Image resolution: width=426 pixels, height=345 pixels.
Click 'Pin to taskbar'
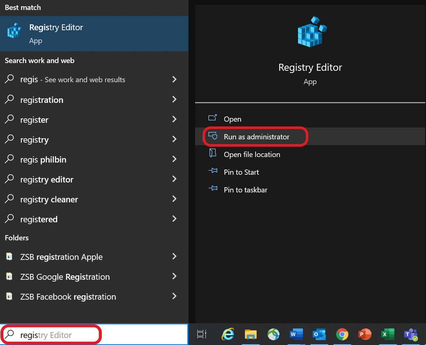pos(246,190)
